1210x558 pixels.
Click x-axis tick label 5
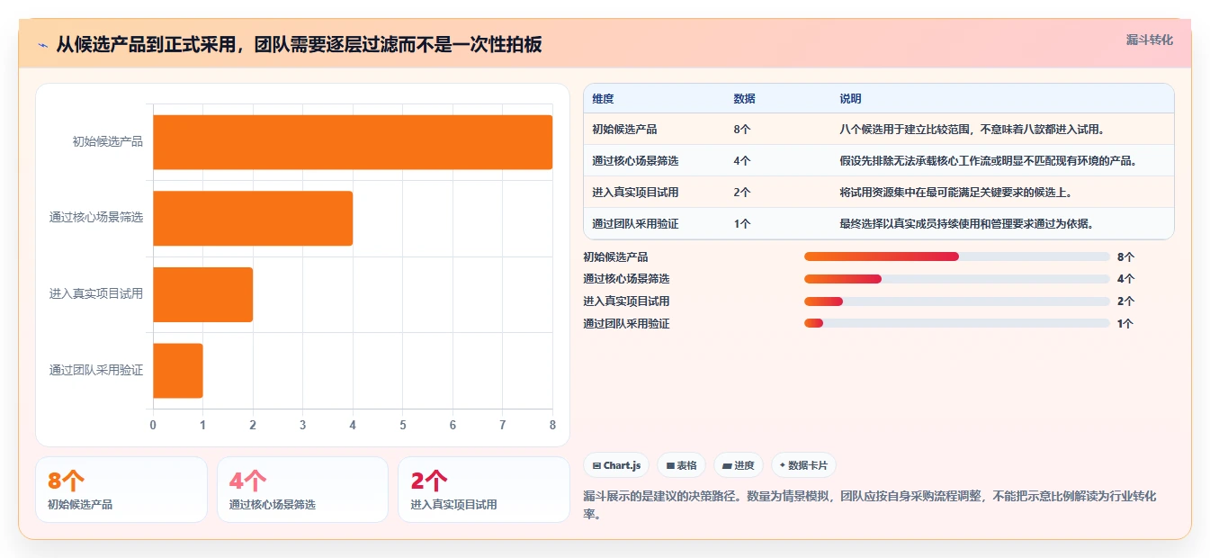tap(403, 425)
